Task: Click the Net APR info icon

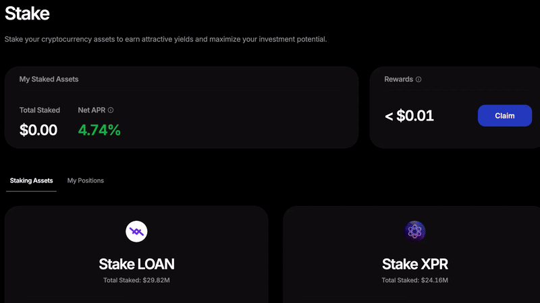Action: click(111, 110)
